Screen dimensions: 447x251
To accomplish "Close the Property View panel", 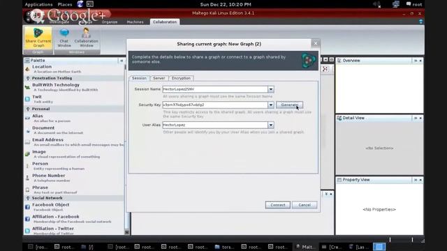I will tap(420, 180).
